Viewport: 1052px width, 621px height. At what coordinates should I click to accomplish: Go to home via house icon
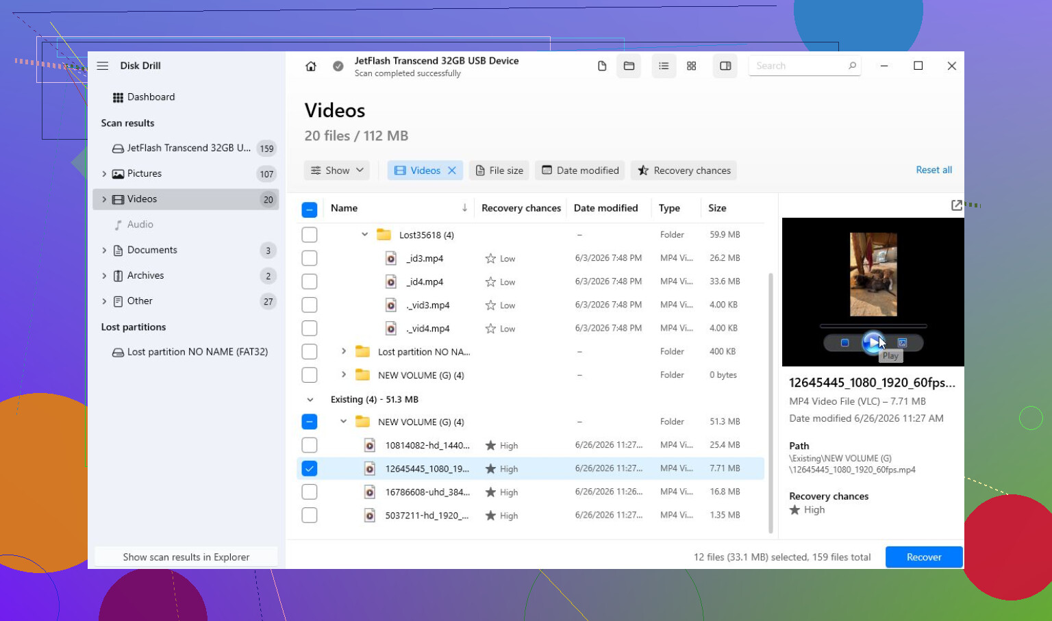tap(311, 66)
